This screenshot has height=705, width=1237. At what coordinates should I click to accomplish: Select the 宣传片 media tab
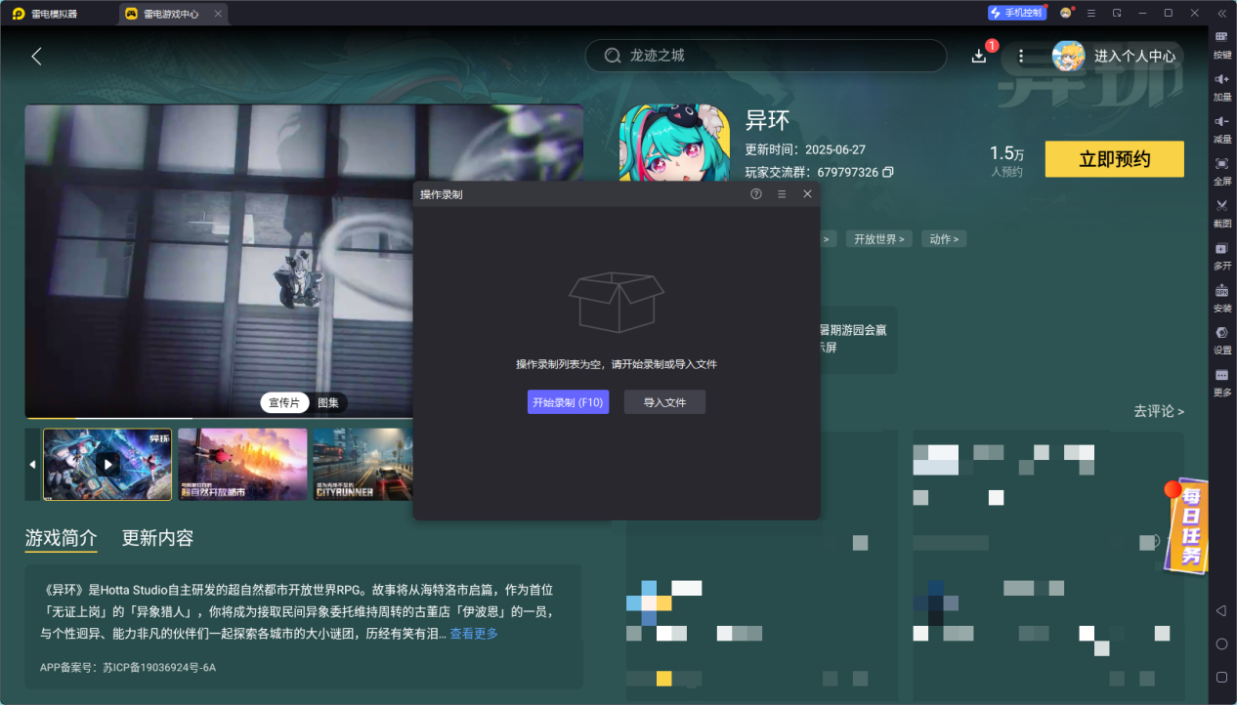(284, 402)
